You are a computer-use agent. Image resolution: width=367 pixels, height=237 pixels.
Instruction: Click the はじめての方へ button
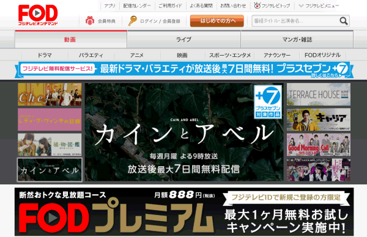click(x=217, y=21)
